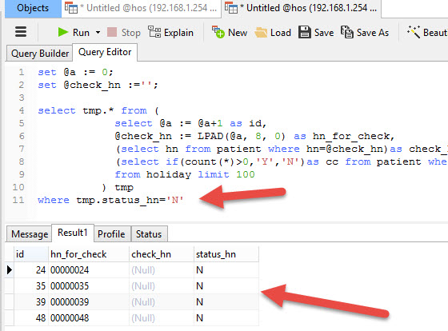Click status N cell in row 39
This screenshot has height=331, width=448.
[226, 302]
